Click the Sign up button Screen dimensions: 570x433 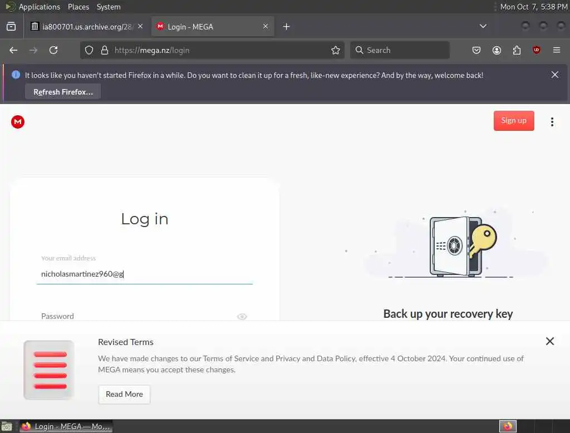pyautogui.click(x=514, y=121)
